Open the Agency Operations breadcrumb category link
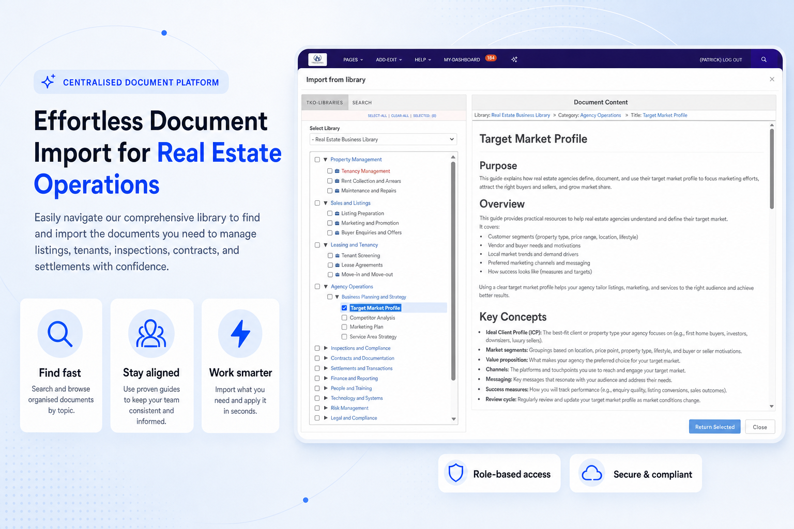 601,115
